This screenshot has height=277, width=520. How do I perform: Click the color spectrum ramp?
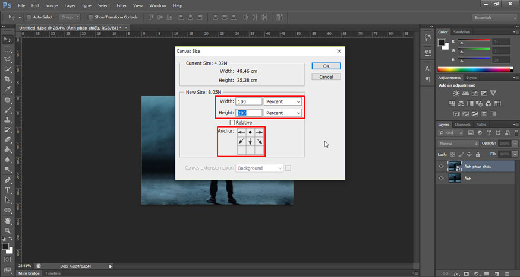click(475, 69)
